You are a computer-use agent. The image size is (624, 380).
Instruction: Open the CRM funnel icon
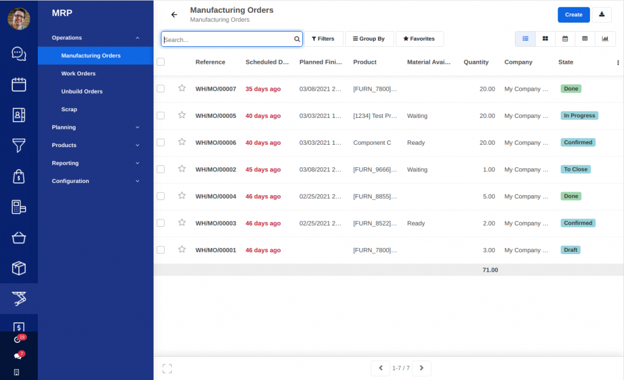point(18,145)
